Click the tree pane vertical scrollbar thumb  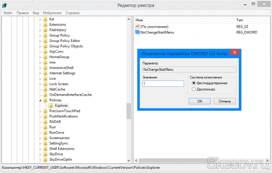tap(129, 111)
